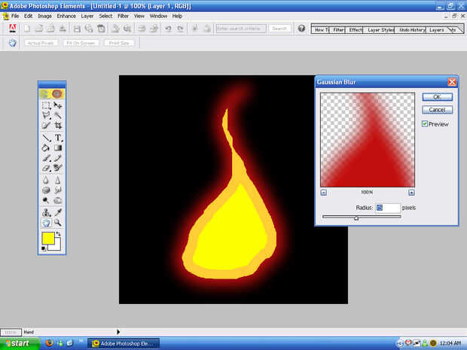
Task: Select the Move tool
Action: [58, 105]
